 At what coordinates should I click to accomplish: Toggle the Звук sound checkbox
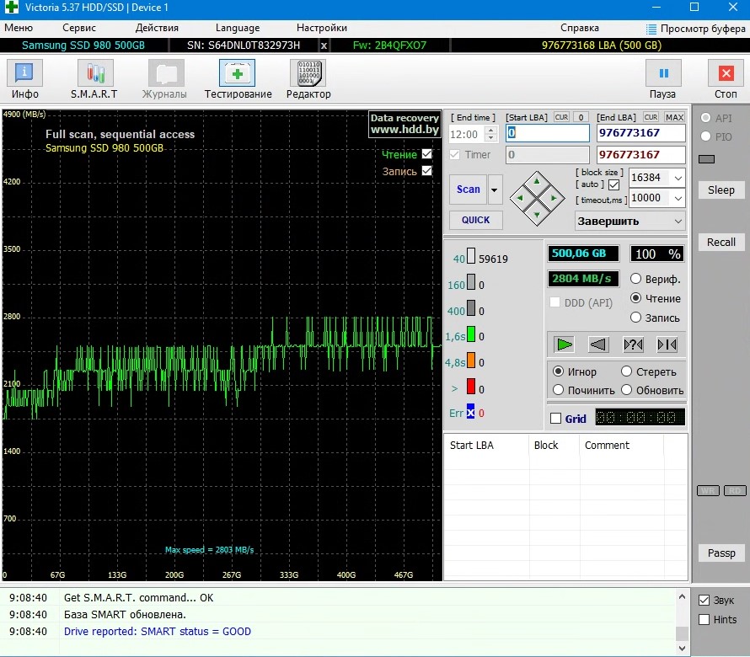[704, 600]
